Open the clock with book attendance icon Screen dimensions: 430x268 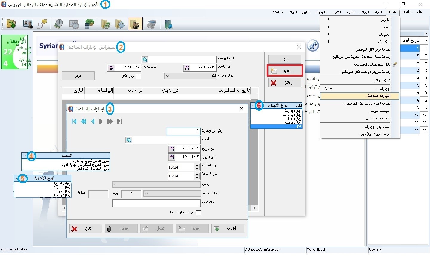[58, 24]
